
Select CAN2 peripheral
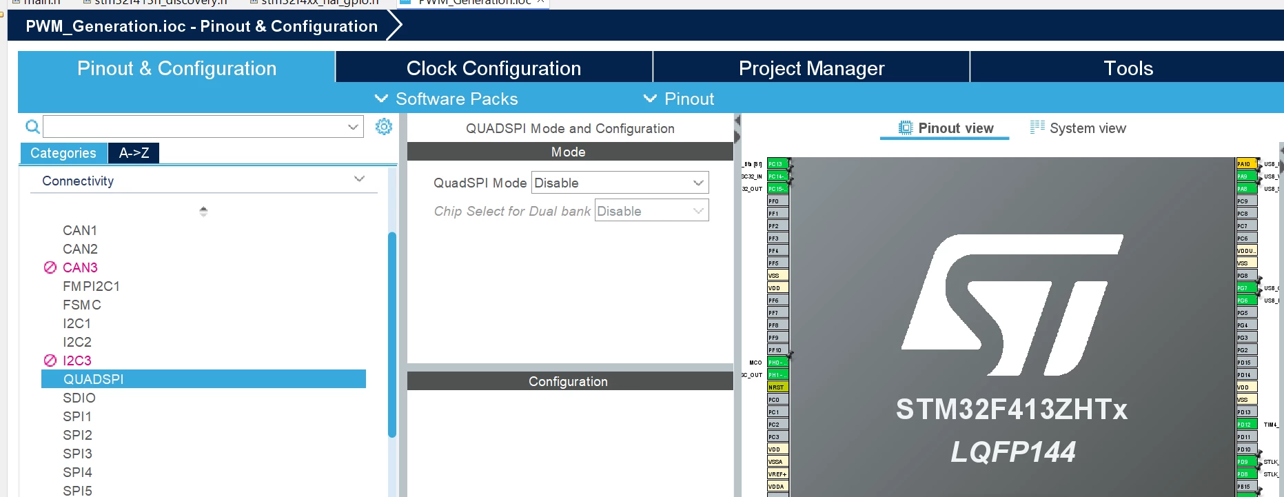[80, 249]
